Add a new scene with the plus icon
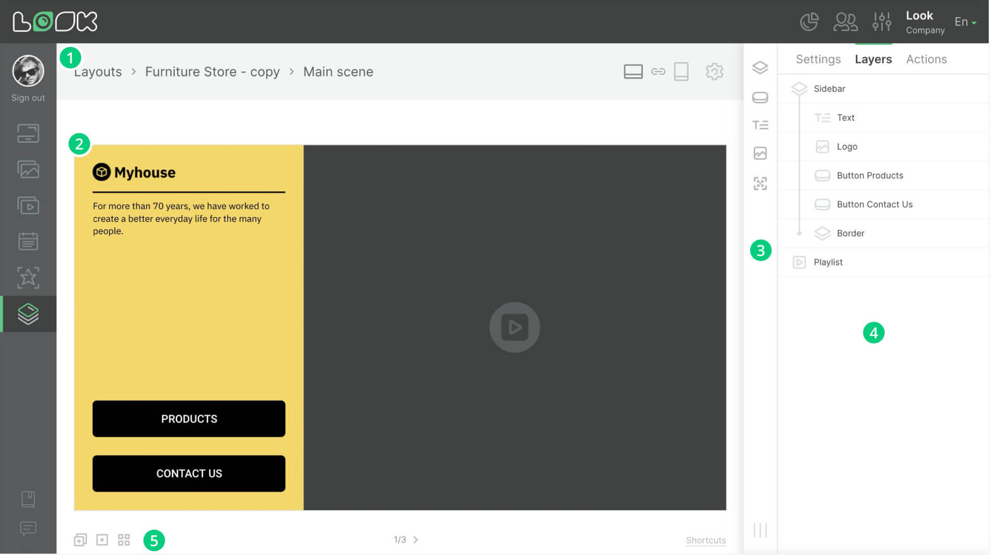The image size is (990, 555). 102,539
